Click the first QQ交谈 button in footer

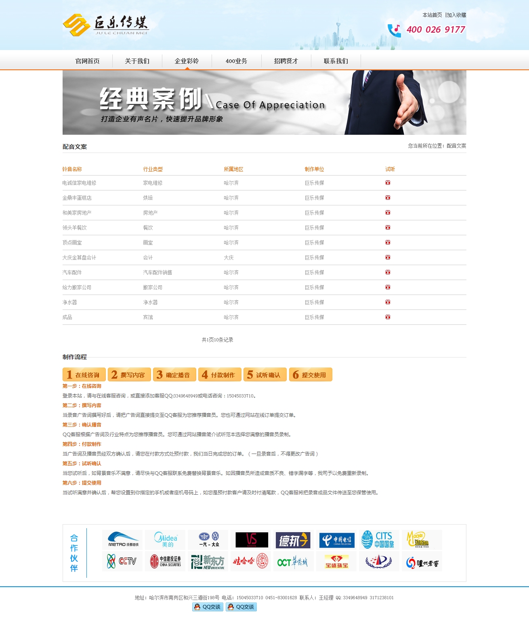click(x=208, y=607)
